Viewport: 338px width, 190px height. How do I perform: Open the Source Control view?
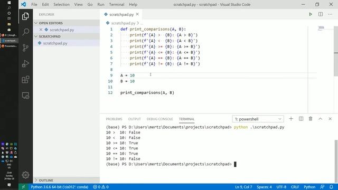[x=25, y=47]
